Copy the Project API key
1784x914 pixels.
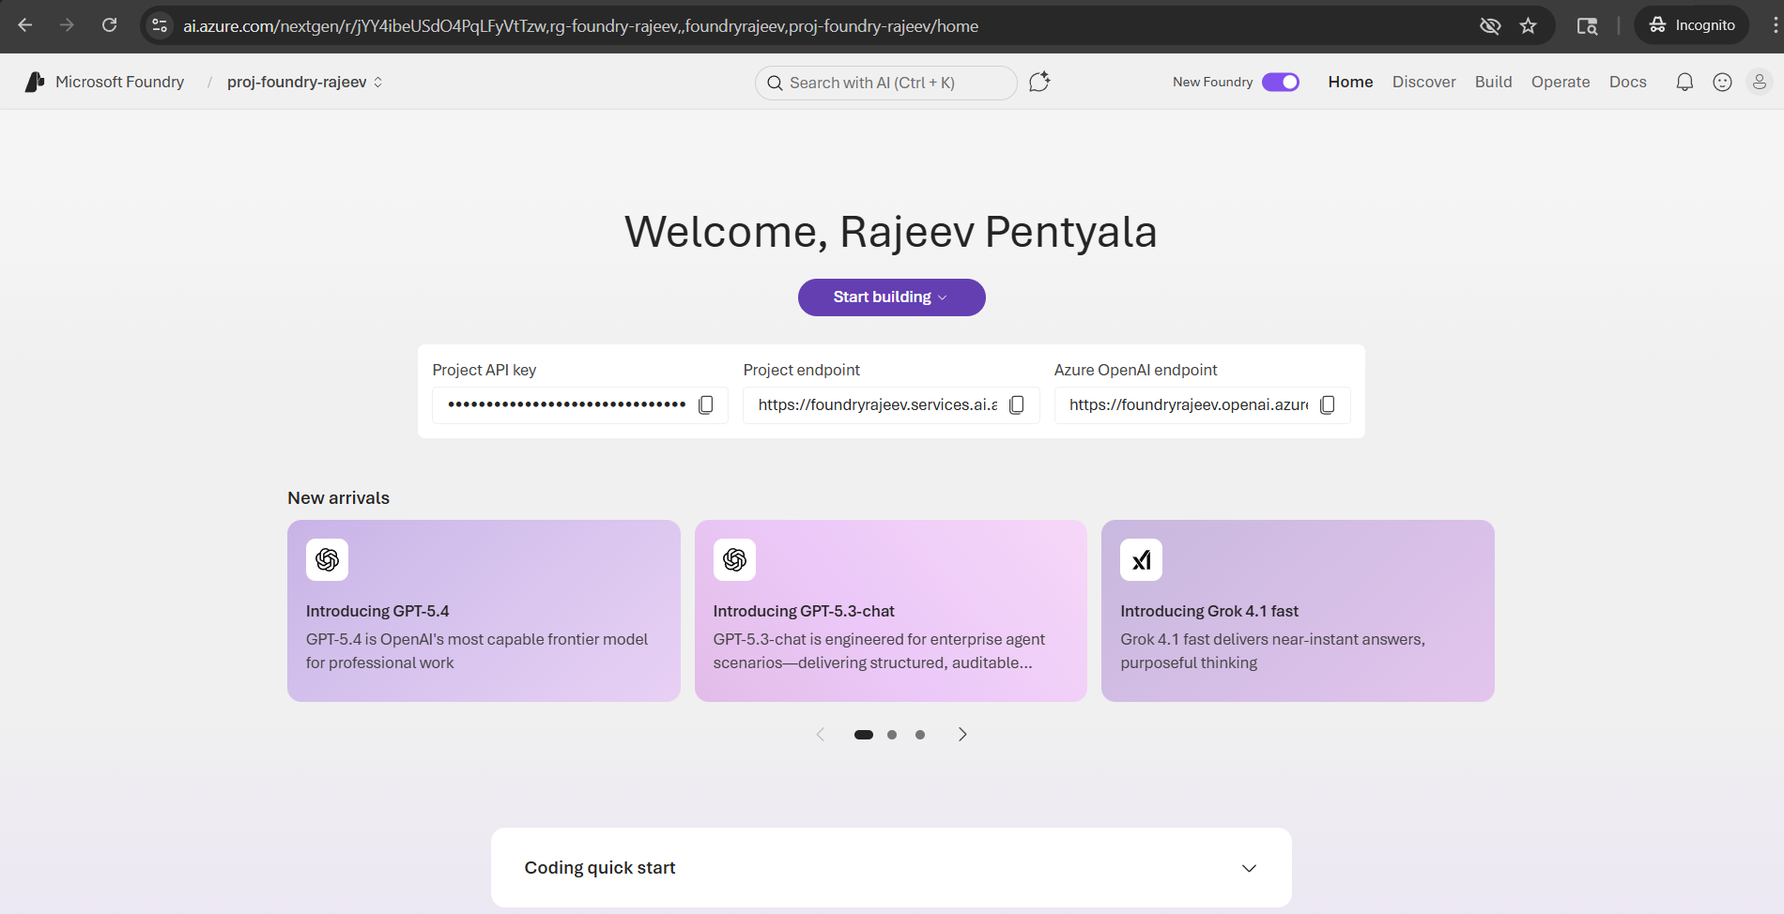[706, 404]
